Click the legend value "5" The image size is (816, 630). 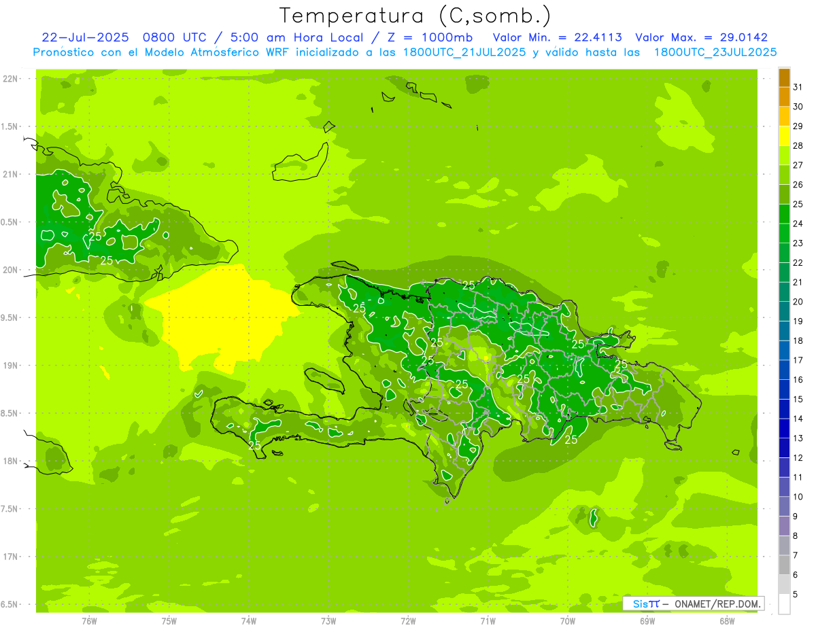click(796, 594)
